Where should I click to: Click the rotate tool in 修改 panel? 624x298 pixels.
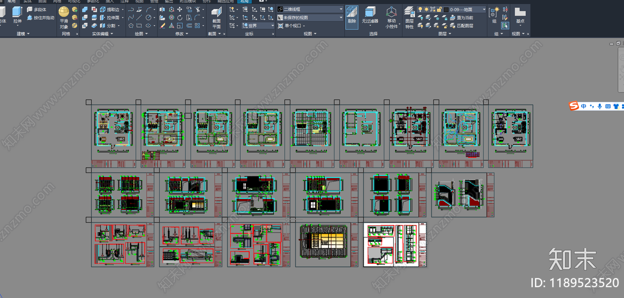click(180, 18)
